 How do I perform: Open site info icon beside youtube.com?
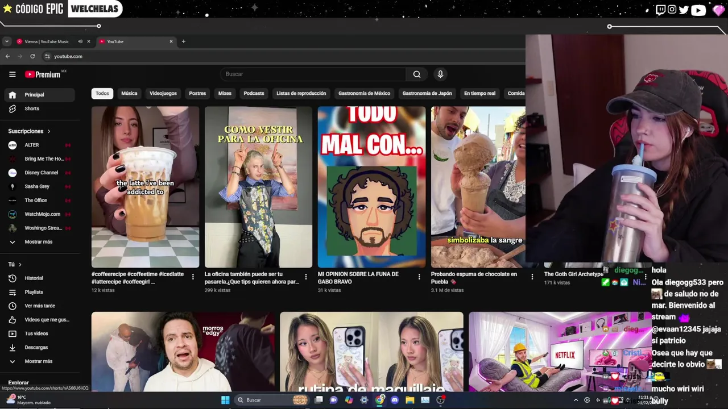click(x=47, y=56)
